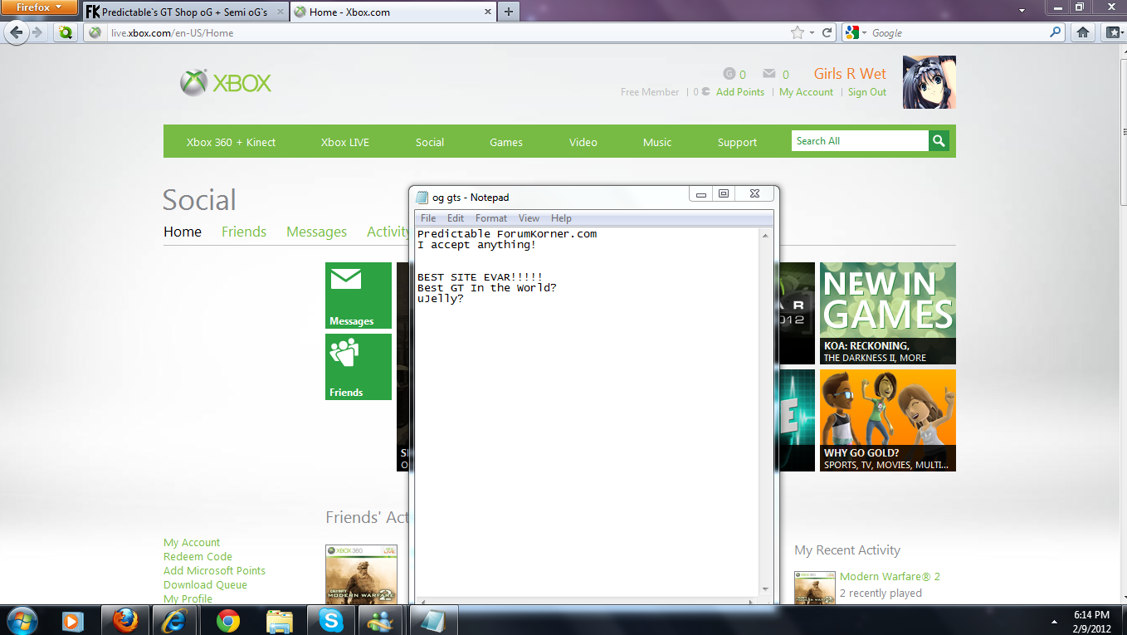Image resolution: width=1127 pixels, height=635 pixels.
Task: Open Skype from the taskbar
Action: tap(331, 620)
